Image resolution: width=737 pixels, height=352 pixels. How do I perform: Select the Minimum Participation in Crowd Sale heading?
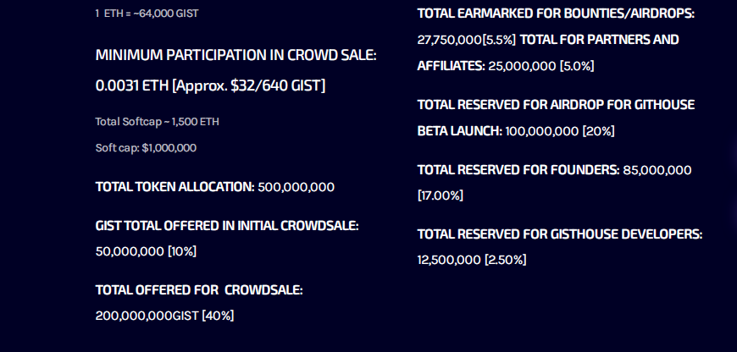coord(236,55)
